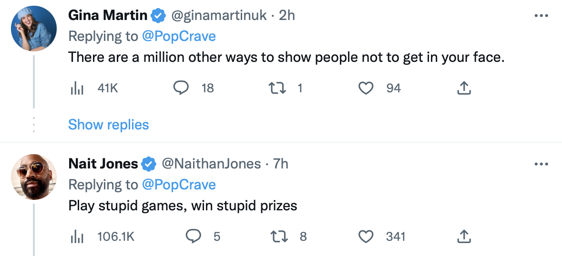Open Nait Jones's profile picture

[33, 177]
